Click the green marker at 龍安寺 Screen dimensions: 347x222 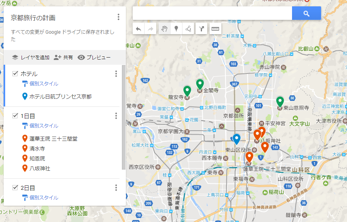[x=187, y=91]
